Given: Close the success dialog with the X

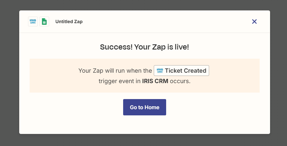Looking at the screenshot, I should pyautogui.click(x=254, y=22).
